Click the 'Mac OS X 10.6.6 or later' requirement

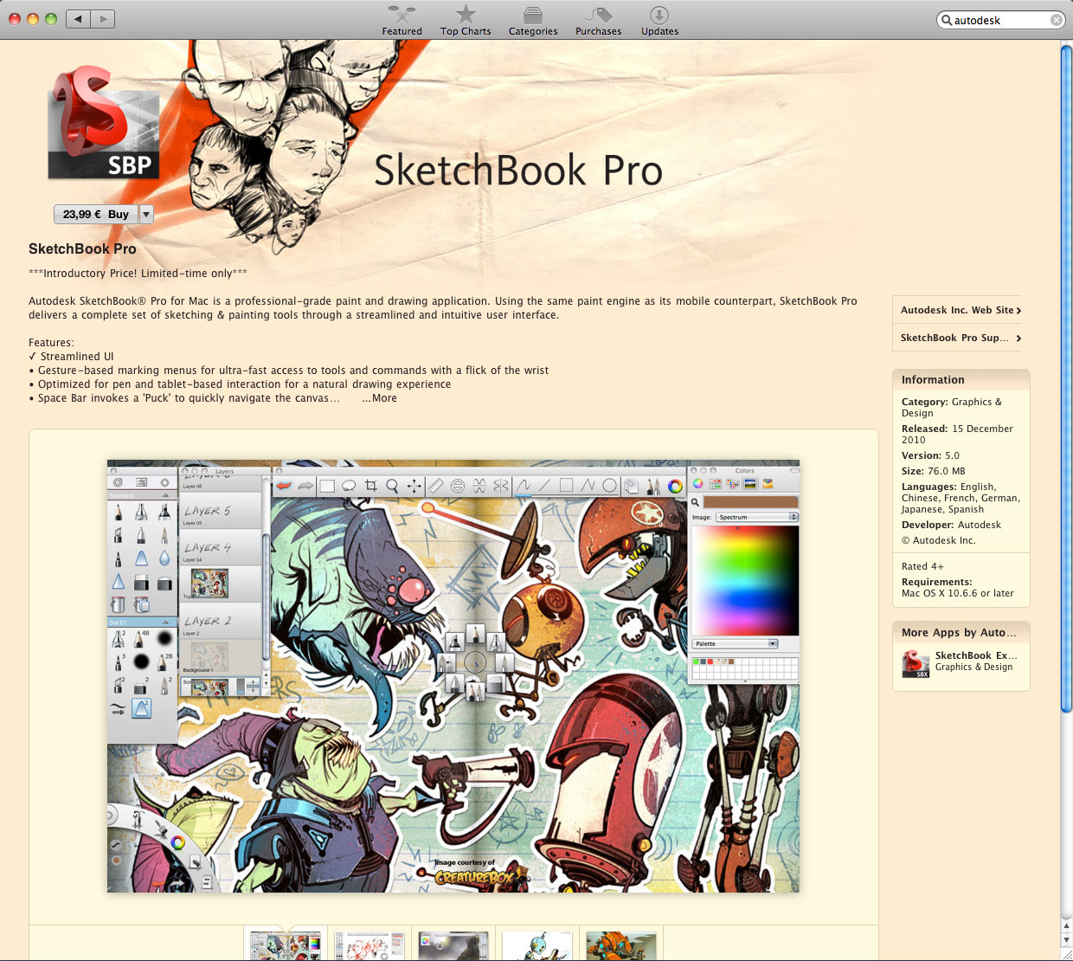click(957, 593)
